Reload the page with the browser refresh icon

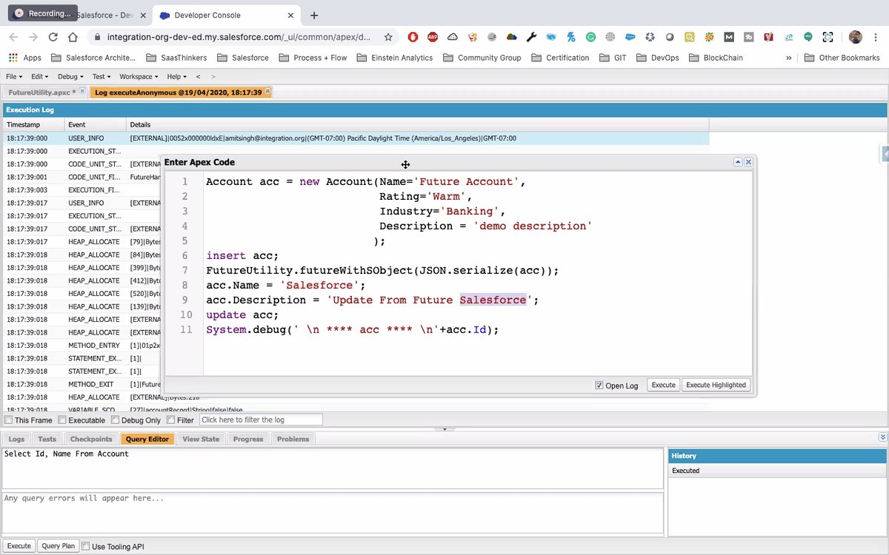(x=53, y=37)
